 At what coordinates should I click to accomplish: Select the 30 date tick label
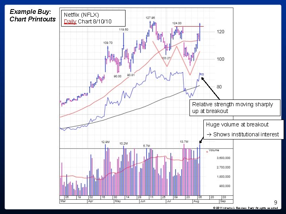click(x=115, y=197)
